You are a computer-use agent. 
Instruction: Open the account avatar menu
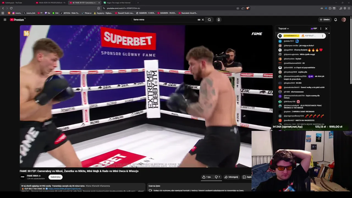tap(343, 20)
